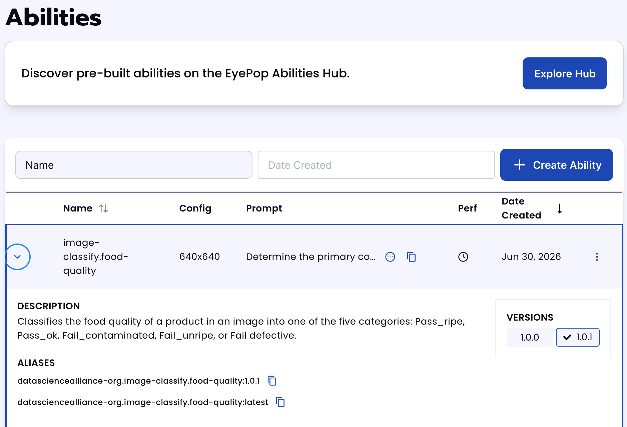Show full prompt via ellipsis icon

390,257
